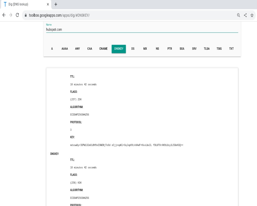
Task: Click the second "10 minutes 42 seconds" TTL value
Action: (83, 168)
